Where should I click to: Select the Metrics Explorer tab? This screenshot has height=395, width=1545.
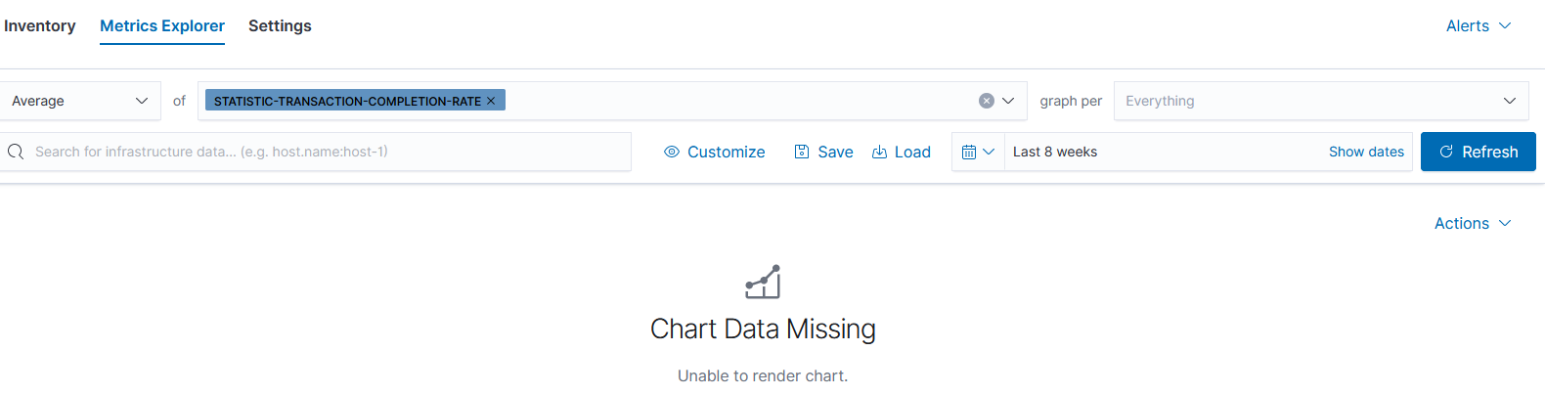(162, 25)
